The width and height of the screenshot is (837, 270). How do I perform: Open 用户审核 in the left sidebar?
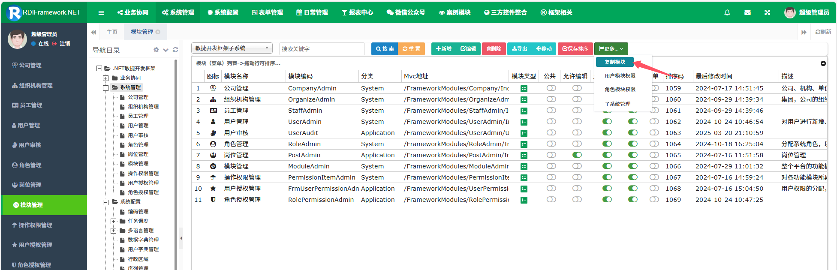(x=27, y=145)
